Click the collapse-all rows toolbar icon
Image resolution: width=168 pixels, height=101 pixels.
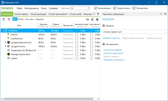coord(87,19)
